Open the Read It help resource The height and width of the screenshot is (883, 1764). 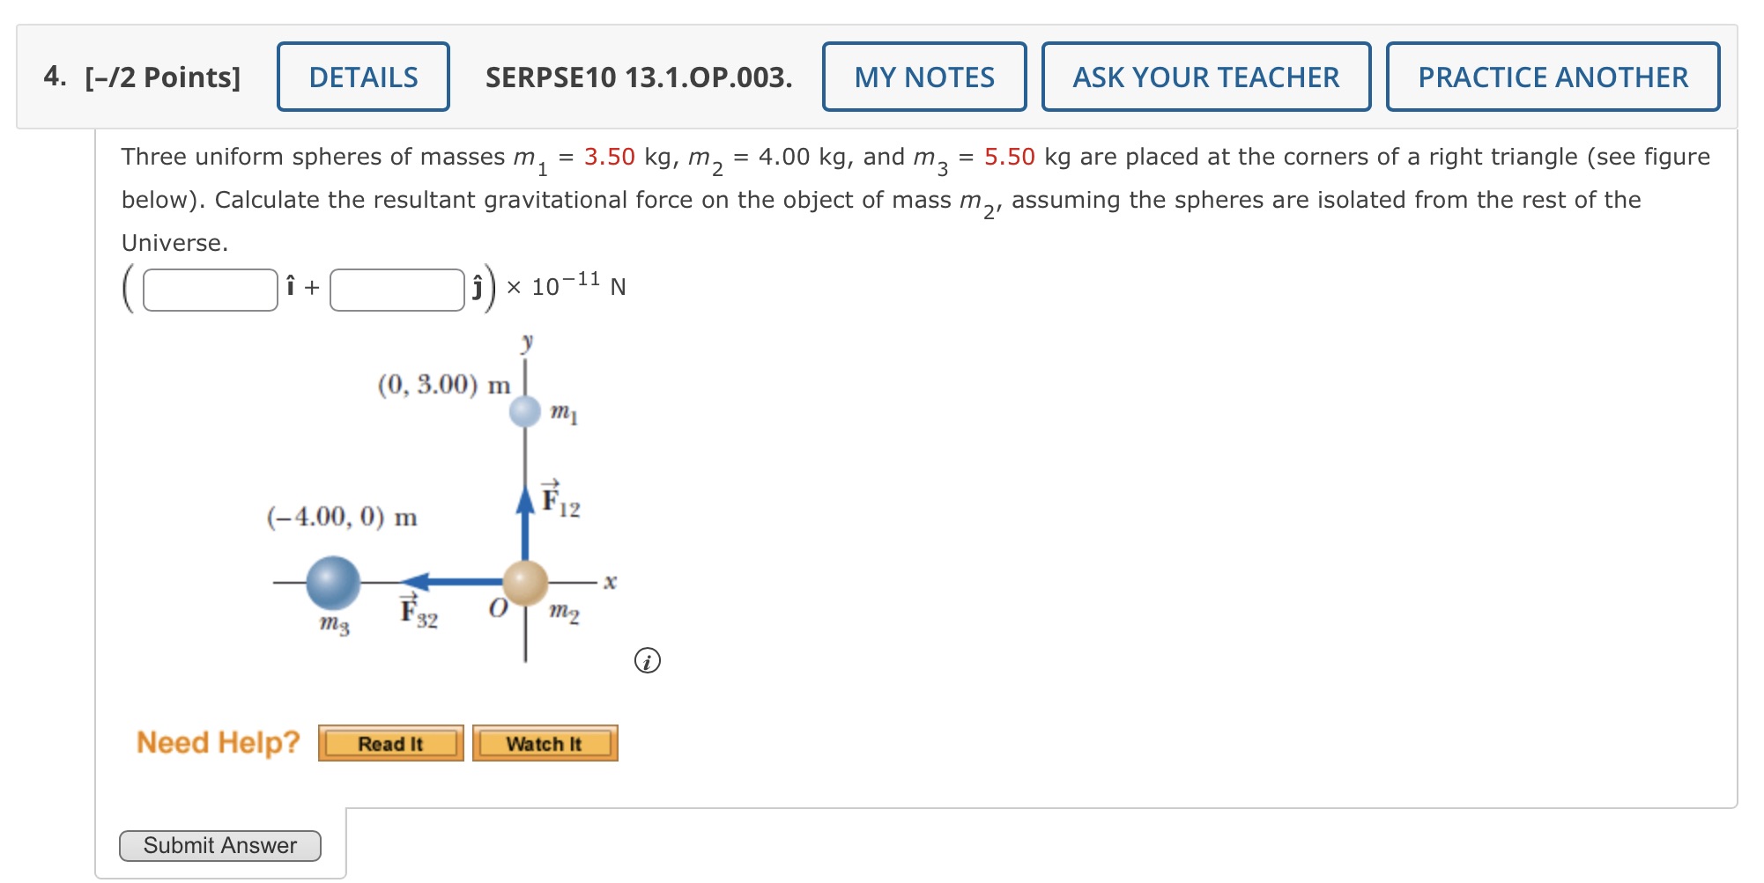point(391,743)
